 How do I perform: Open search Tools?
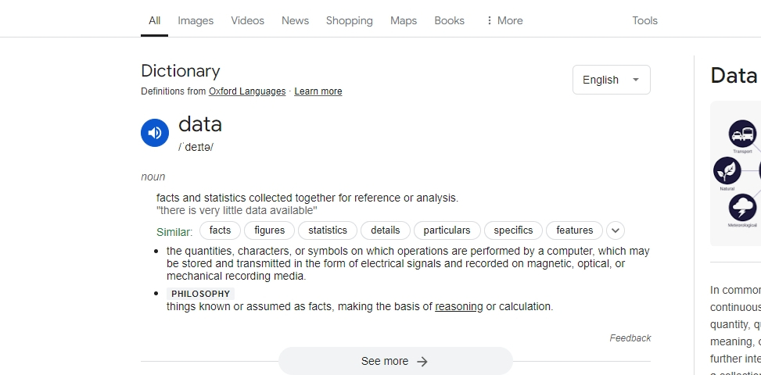[x=644, y=20]
